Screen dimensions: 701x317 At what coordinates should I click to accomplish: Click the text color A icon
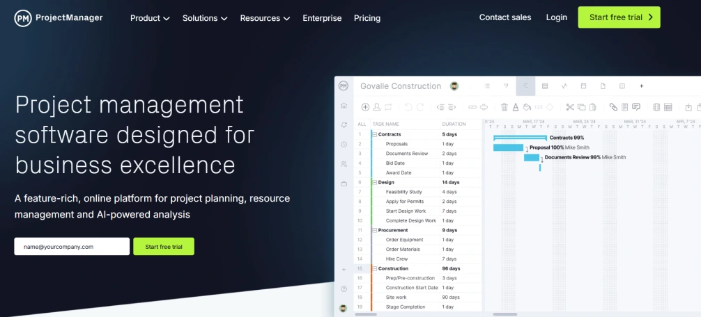[x=516, y=107]
